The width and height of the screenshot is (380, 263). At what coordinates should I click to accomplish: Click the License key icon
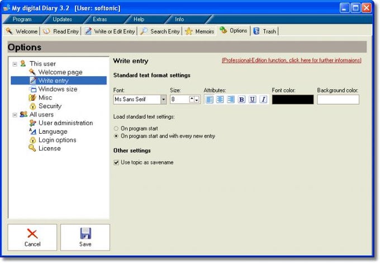tap(32, 148)
